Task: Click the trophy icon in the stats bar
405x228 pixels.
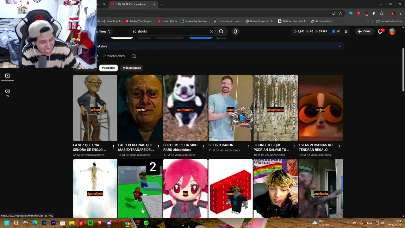Action: click(x=346, y=31)
